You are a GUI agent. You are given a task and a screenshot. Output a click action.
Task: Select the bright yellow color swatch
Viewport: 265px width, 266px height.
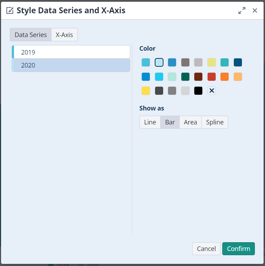click(x=146, y=91)
